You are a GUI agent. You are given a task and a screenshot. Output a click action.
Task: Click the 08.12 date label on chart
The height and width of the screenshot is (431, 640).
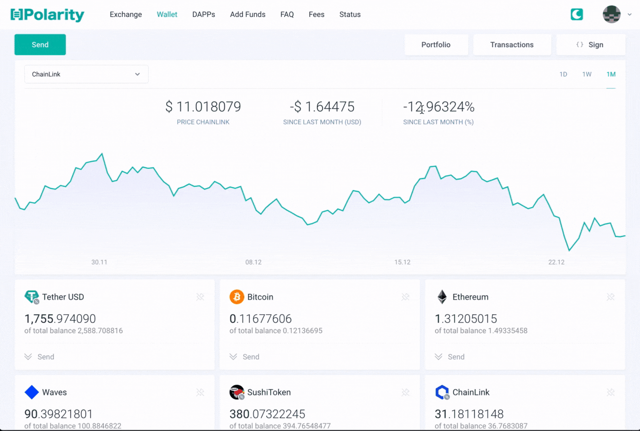pyautogui.click(x=253, y=262)
